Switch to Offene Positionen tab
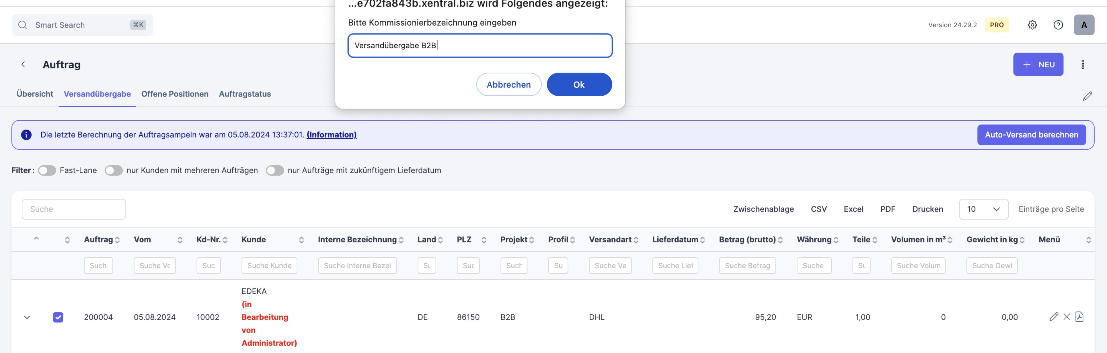 click(x=174, y=94)
